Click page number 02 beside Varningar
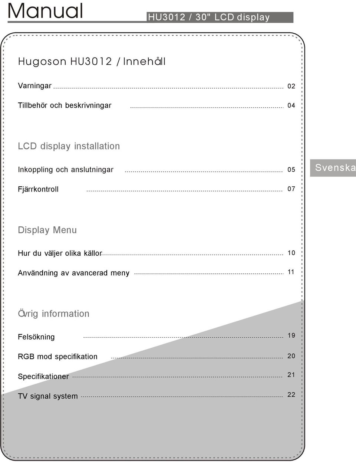This screenshot has height=462, width=356. (291, 86)
